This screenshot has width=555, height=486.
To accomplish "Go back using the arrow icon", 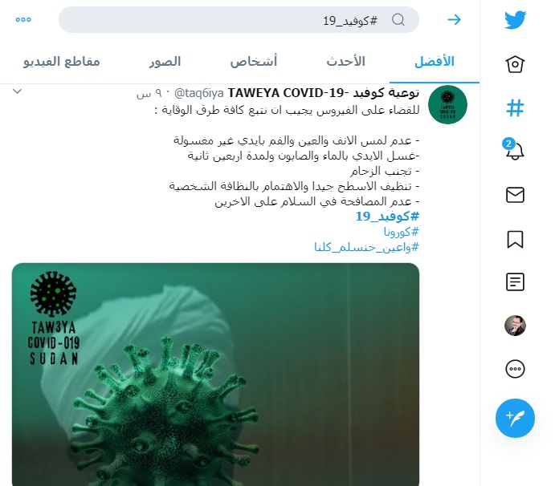I will (454, 20).
